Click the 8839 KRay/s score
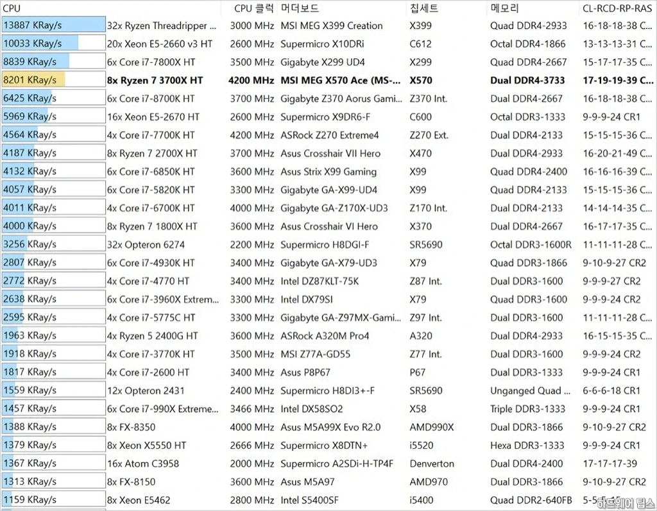This screenshot has height=511, width=657. tap(30, 62)
